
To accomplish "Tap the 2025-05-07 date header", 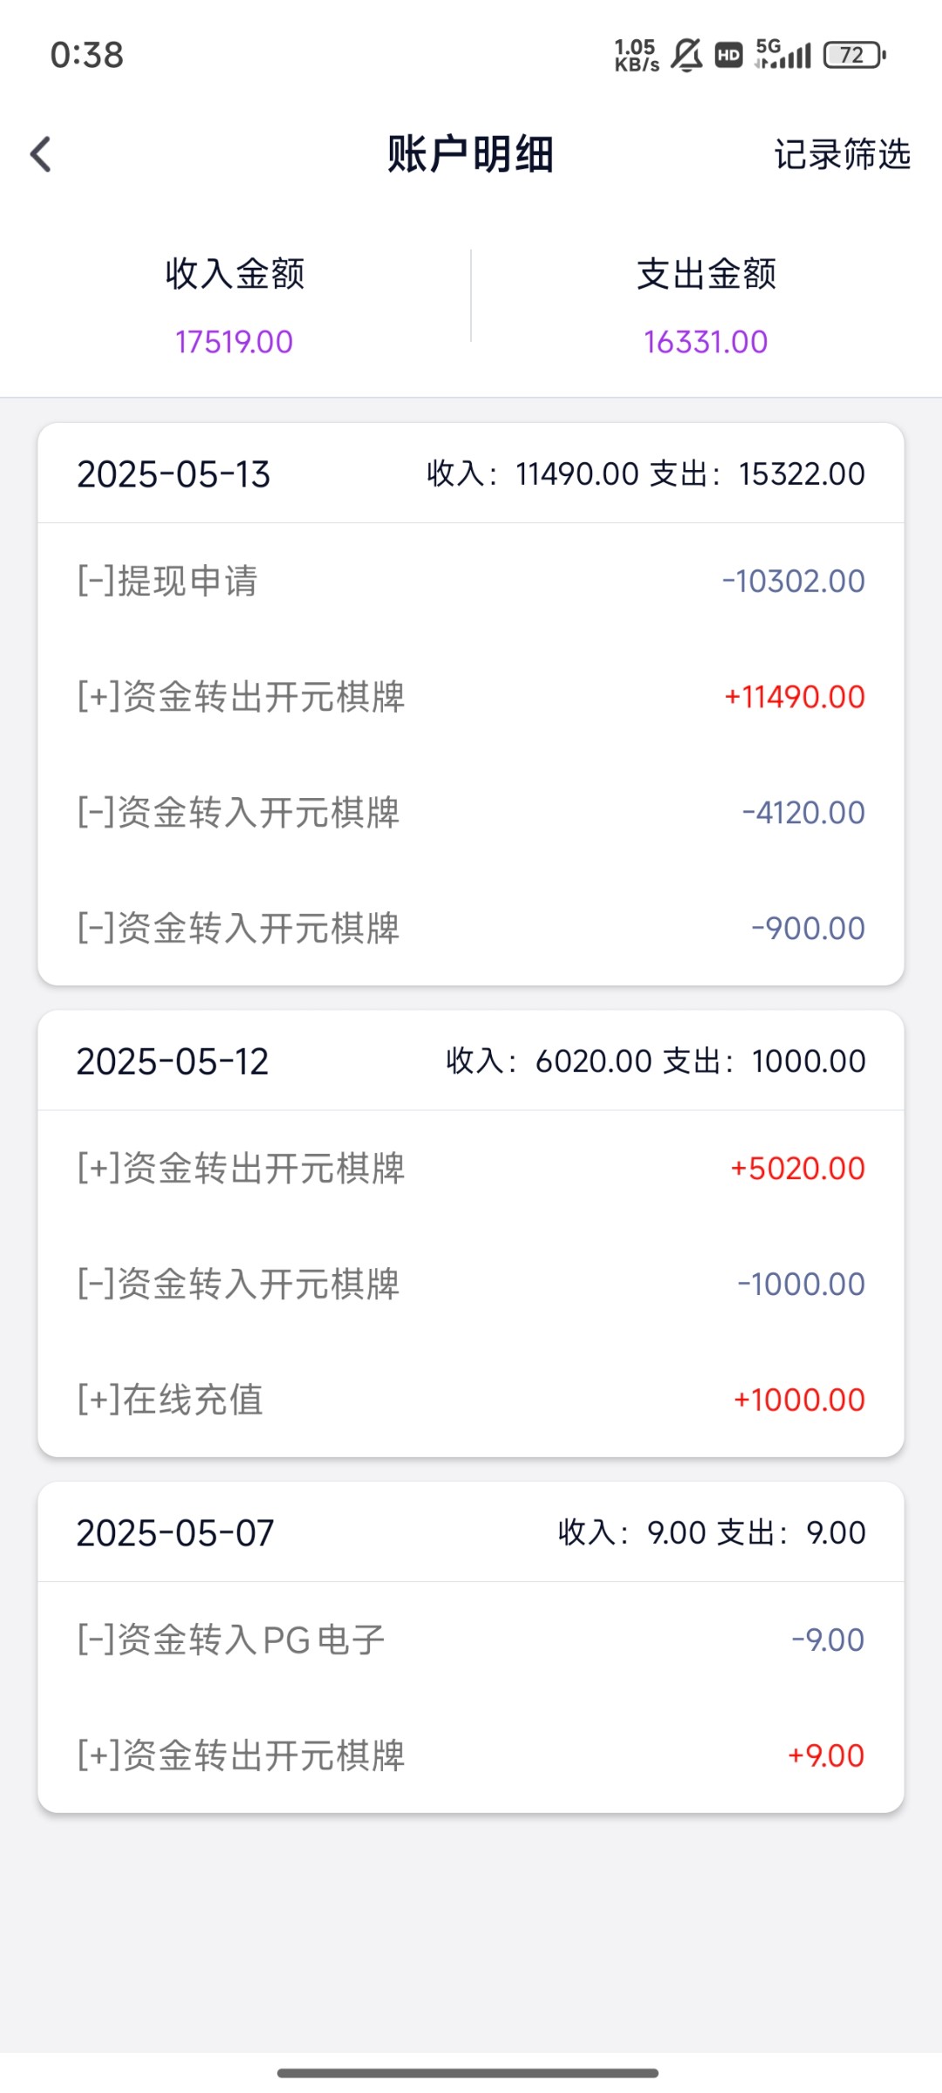I will (x=175, y=1533).
